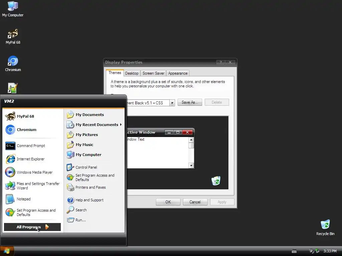This screenshot has height=256, width=342.
Task: Switch to the Themes tab
Action: click(115, 73)
